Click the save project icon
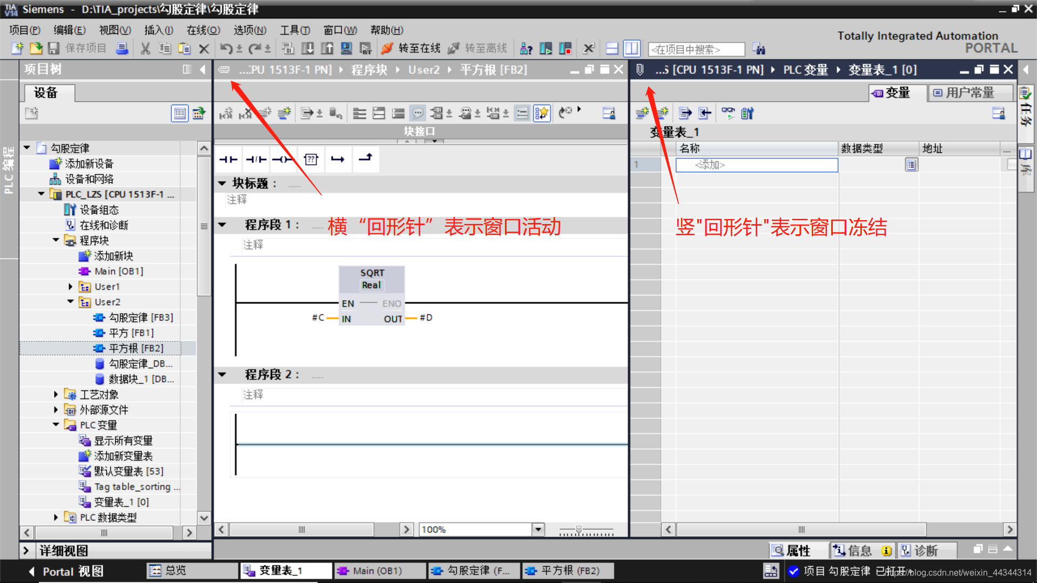This screenshot has height=583, width=1037. click(53, 49)
